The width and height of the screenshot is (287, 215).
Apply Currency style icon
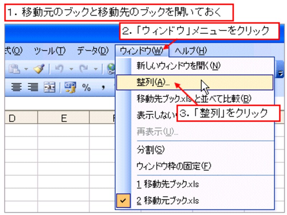70,87
